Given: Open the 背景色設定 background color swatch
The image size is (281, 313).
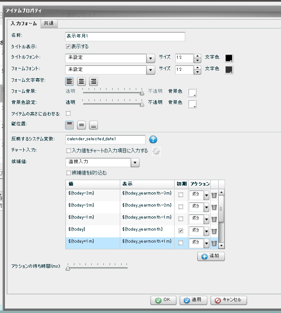Looking at the screenshot, I should [x=192, y=104].
